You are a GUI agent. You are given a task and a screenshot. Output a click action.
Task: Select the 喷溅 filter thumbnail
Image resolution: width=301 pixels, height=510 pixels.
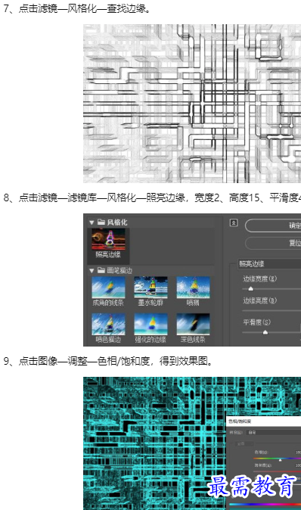[193, 288]
